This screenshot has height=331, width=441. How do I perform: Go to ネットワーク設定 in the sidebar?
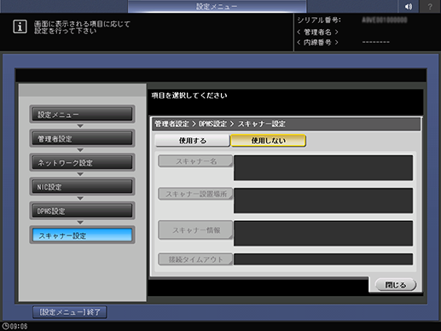click(82, 163)
